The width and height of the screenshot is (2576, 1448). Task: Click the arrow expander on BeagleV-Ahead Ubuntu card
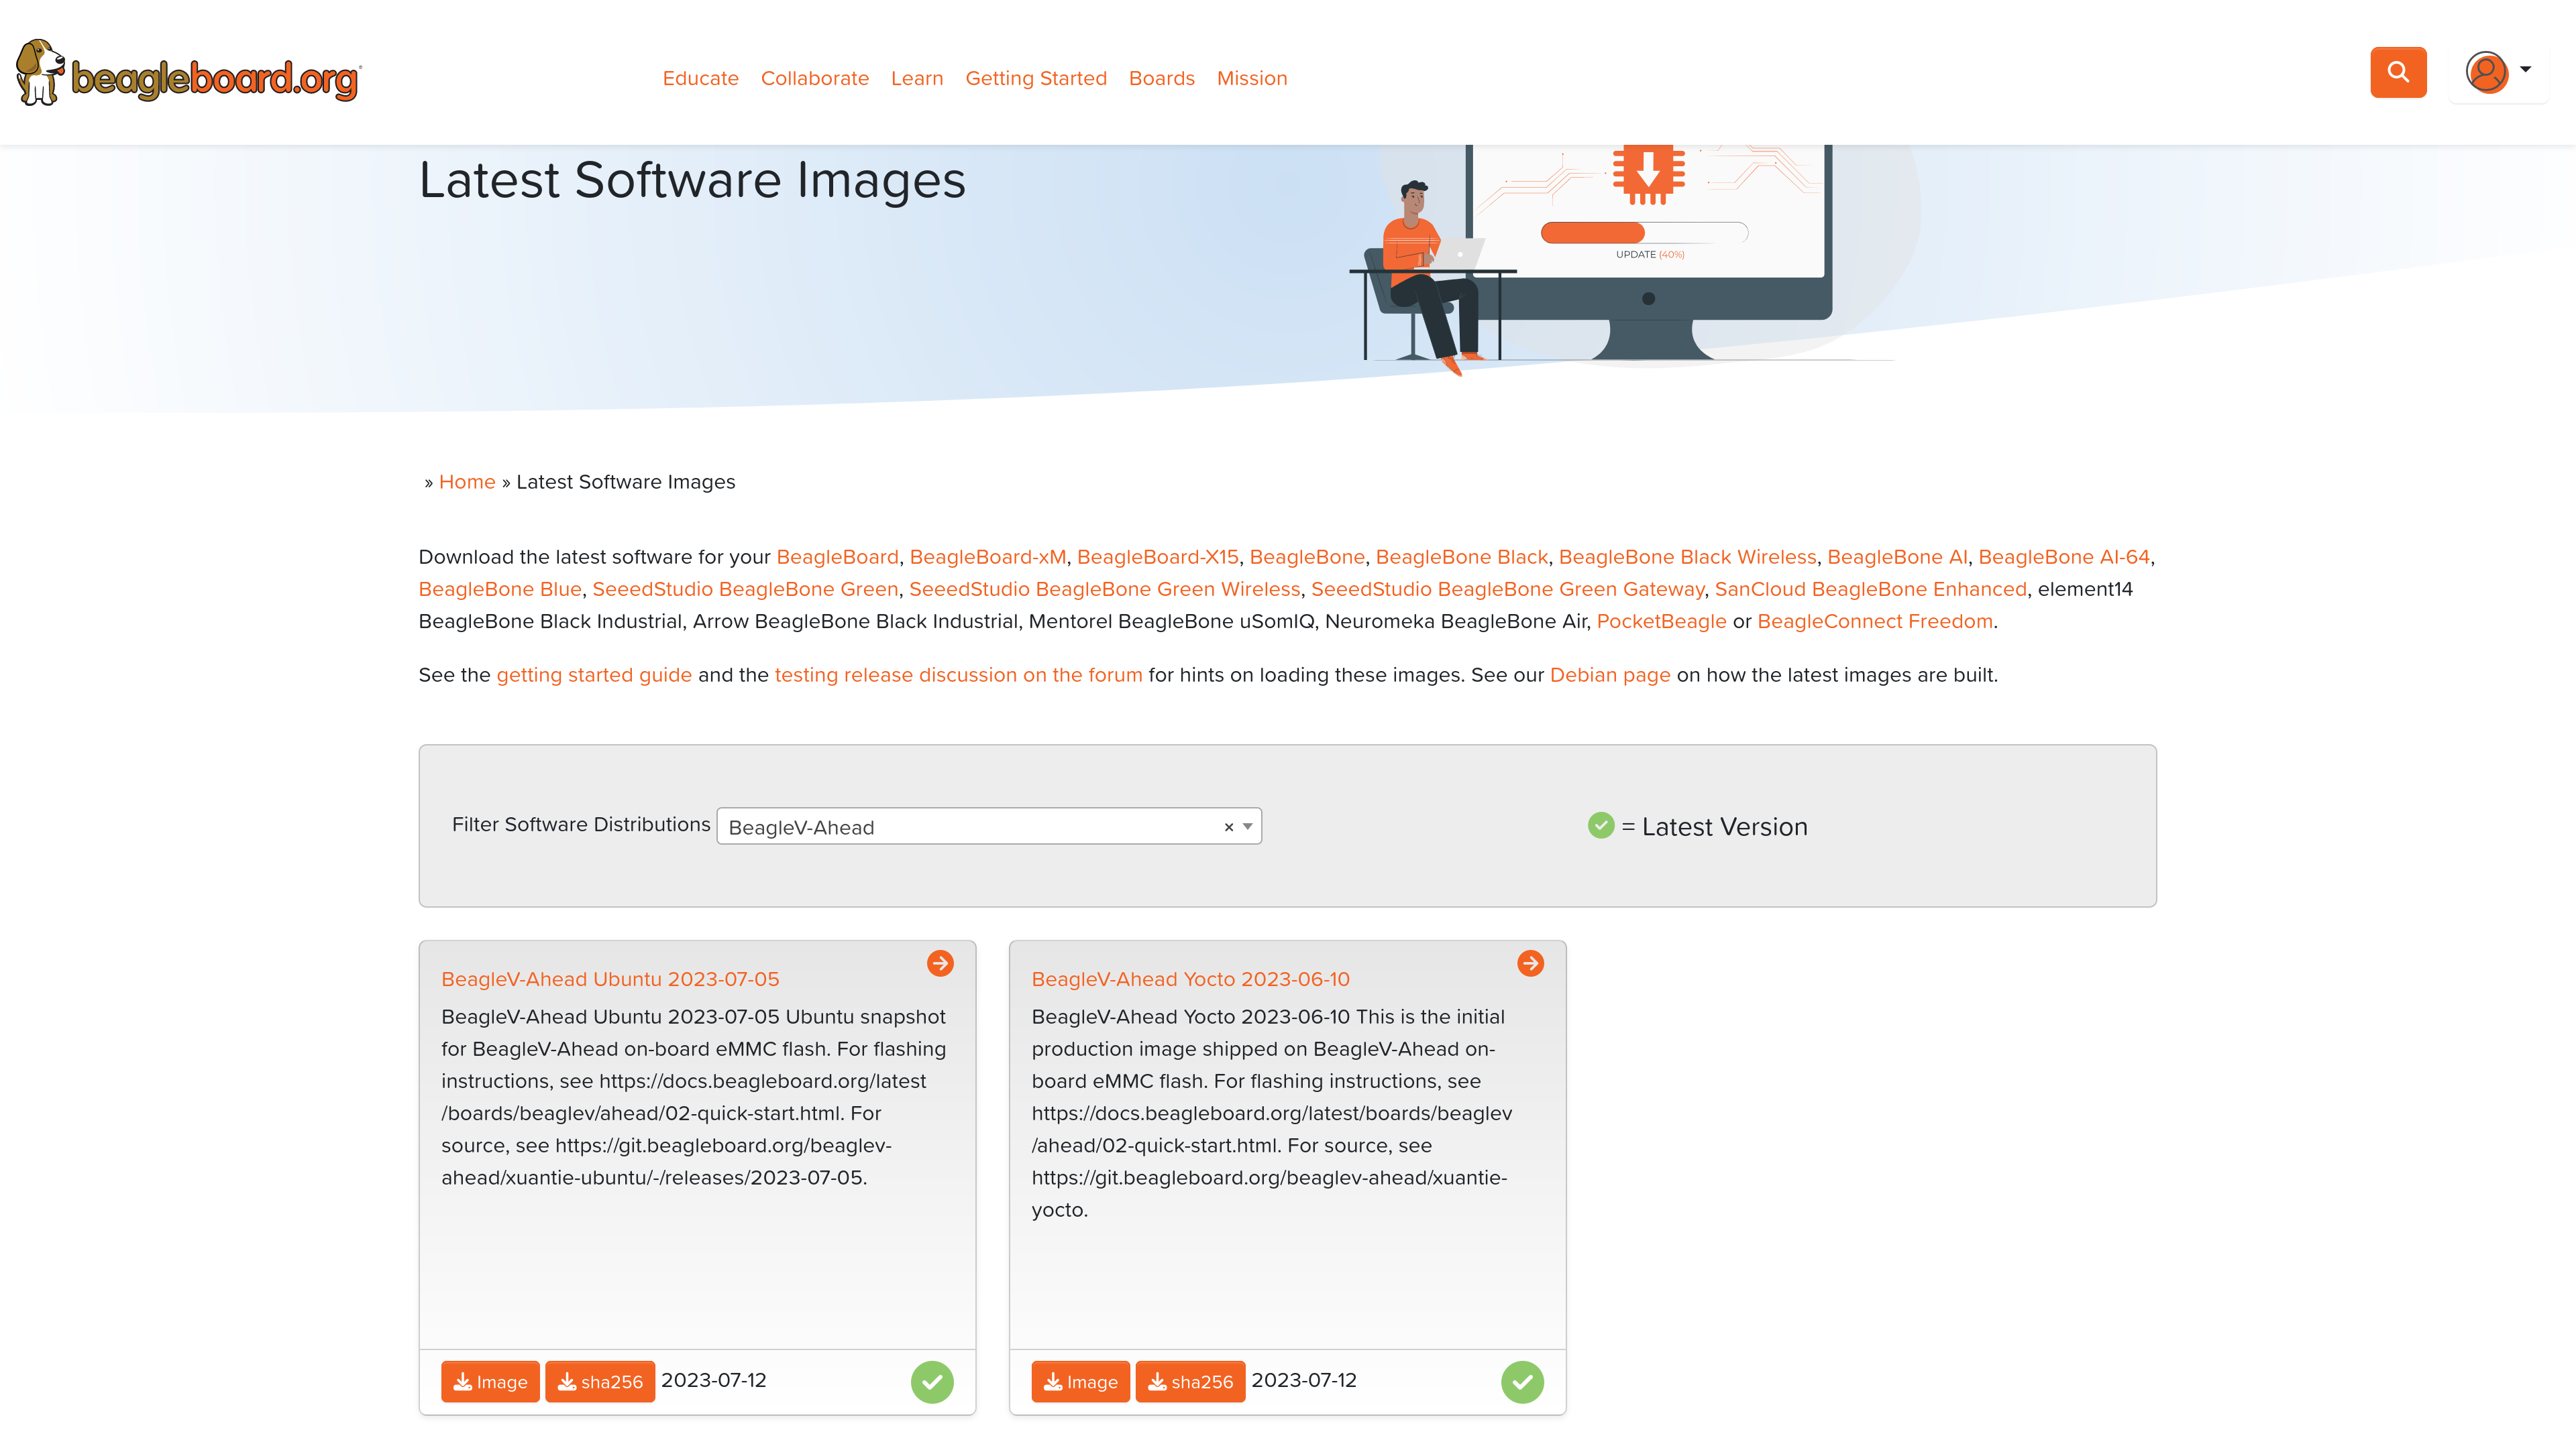pyautogui.click(x=939, y=963)
